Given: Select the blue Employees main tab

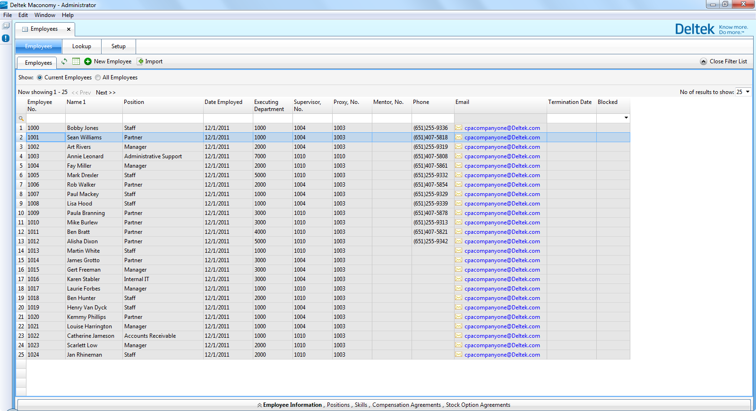Looking at the screenshot, I should [39, 46].
